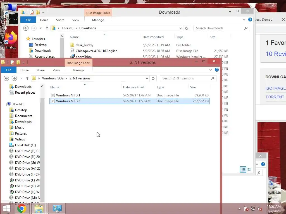Switch Downloads window to large icons view
This screenshot has width=286, height=214.
249,170
